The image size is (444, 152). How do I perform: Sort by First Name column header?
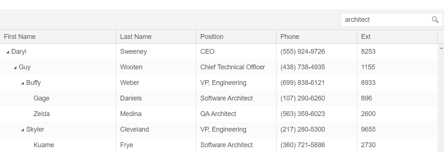tap(20, 37)
